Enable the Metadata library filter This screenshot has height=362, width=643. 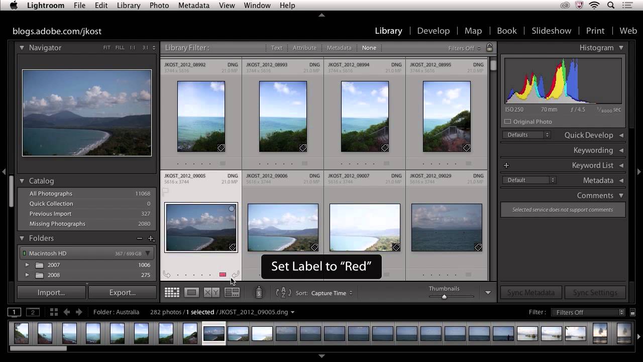click(x=339, y=48)
